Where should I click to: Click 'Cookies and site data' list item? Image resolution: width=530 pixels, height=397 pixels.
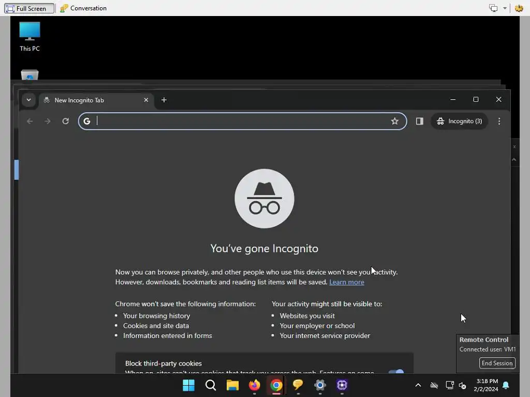point(156,326)
